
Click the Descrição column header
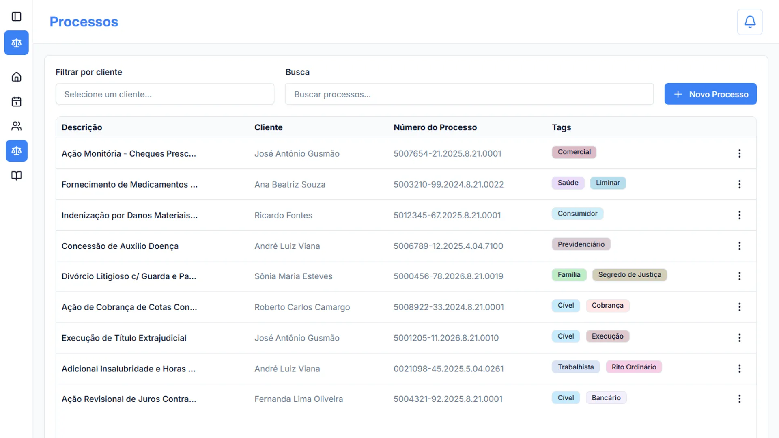tap(82, 127)
